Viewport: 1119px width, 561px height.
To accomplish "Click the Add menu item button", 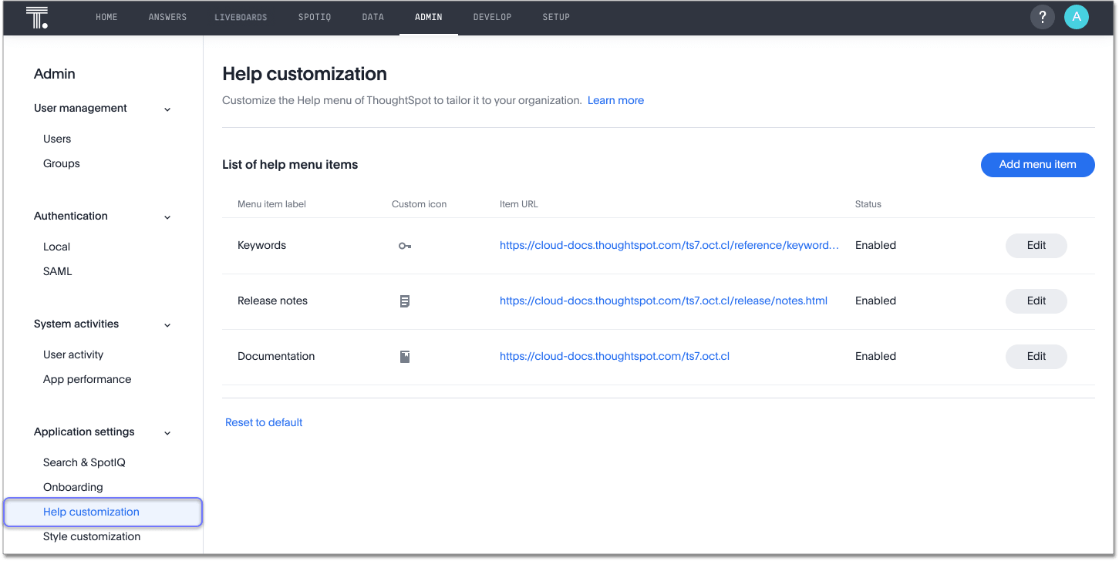I will (x=1037, y=164).
